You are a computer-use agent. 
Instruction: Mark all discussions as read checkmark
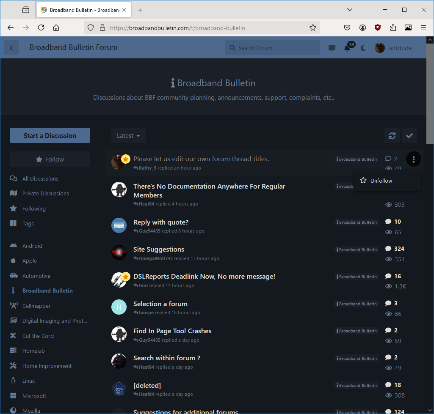click(409, 136)
